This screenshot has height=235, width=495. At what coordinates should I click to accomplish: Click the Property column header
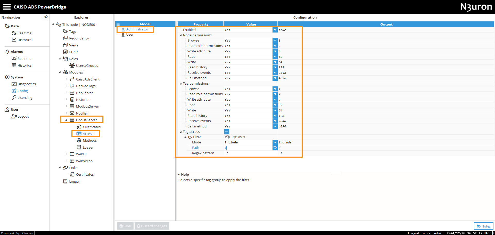(x=201, y=24)
